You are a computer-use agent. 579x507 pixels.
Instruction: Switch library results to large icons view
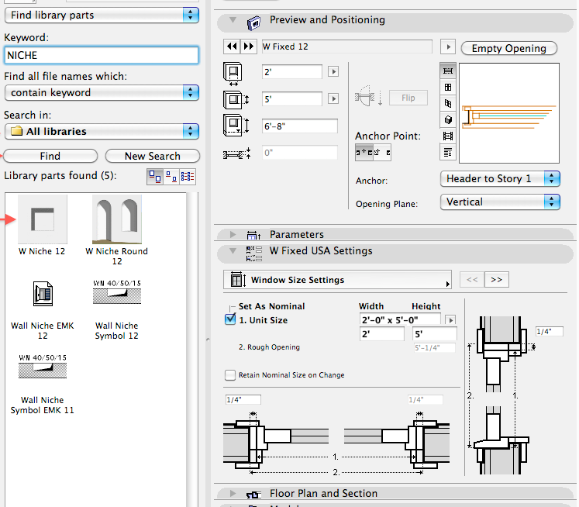154,176
